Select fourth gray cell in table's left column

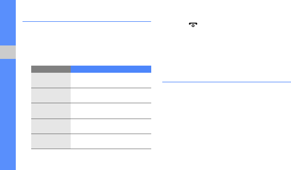[51, 126]
